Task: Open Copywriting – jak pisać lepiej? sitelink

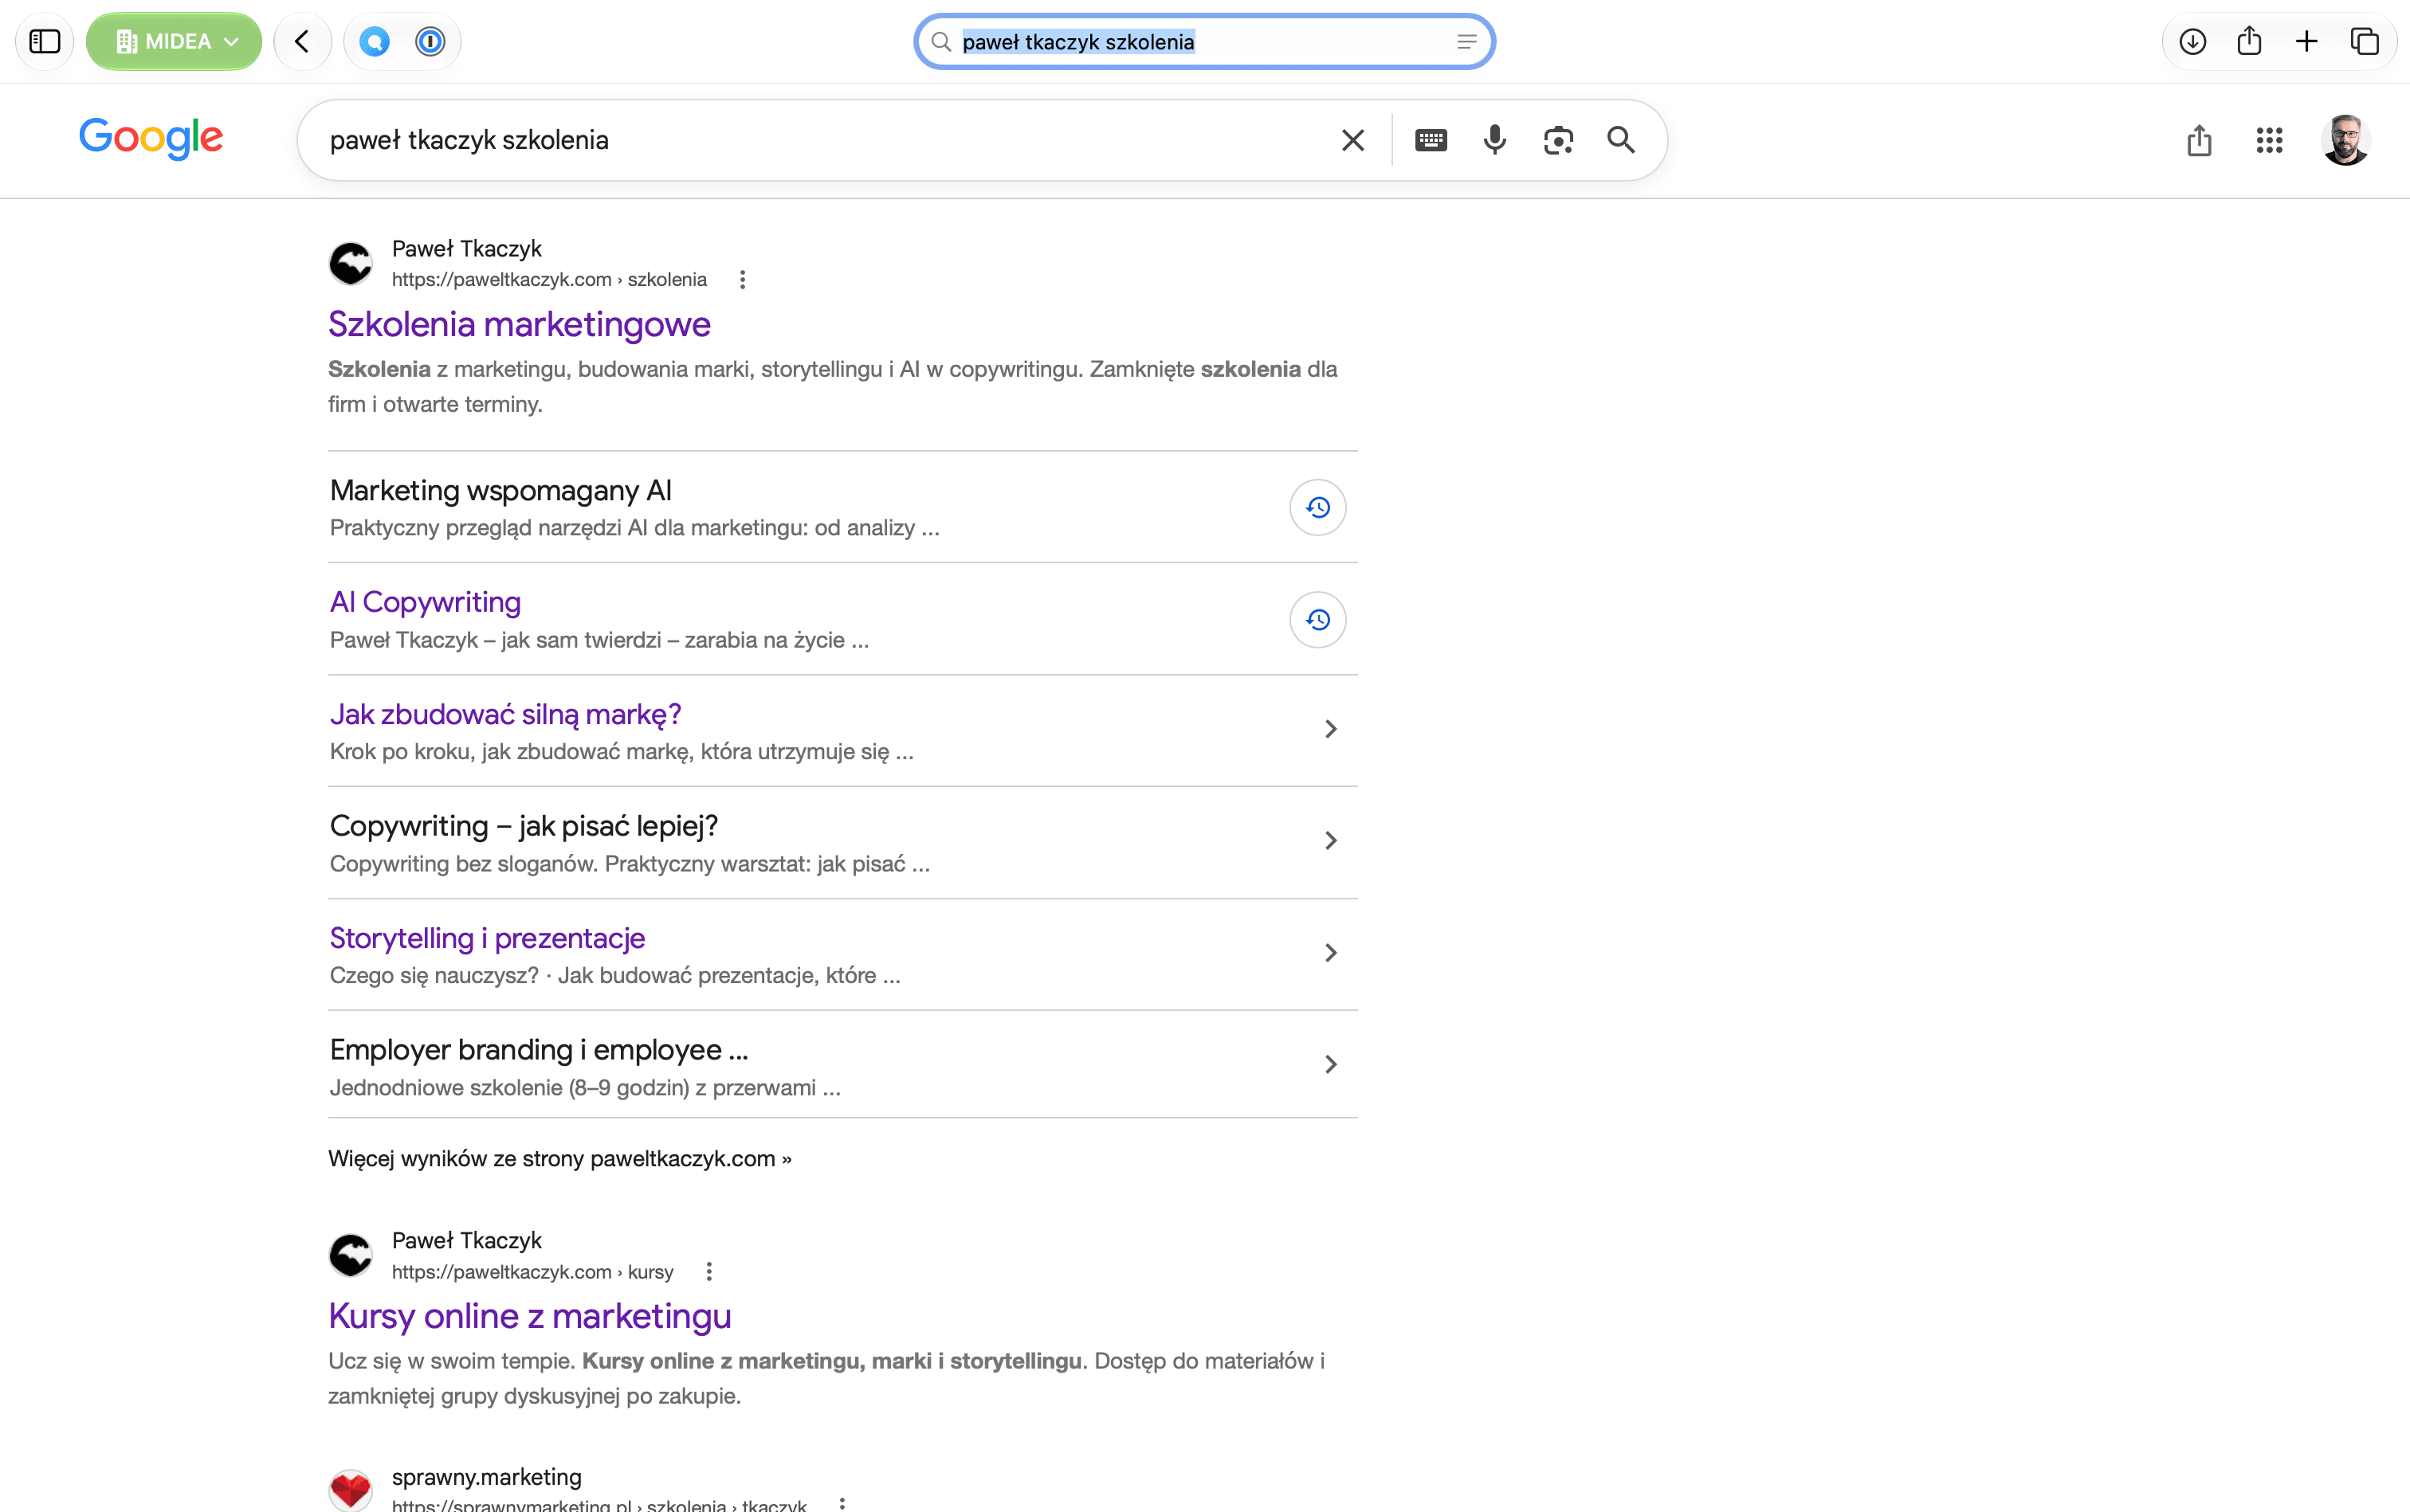Action: 524,826
